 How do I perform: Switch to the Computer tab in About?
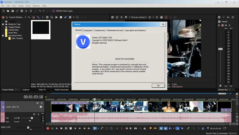88,30
